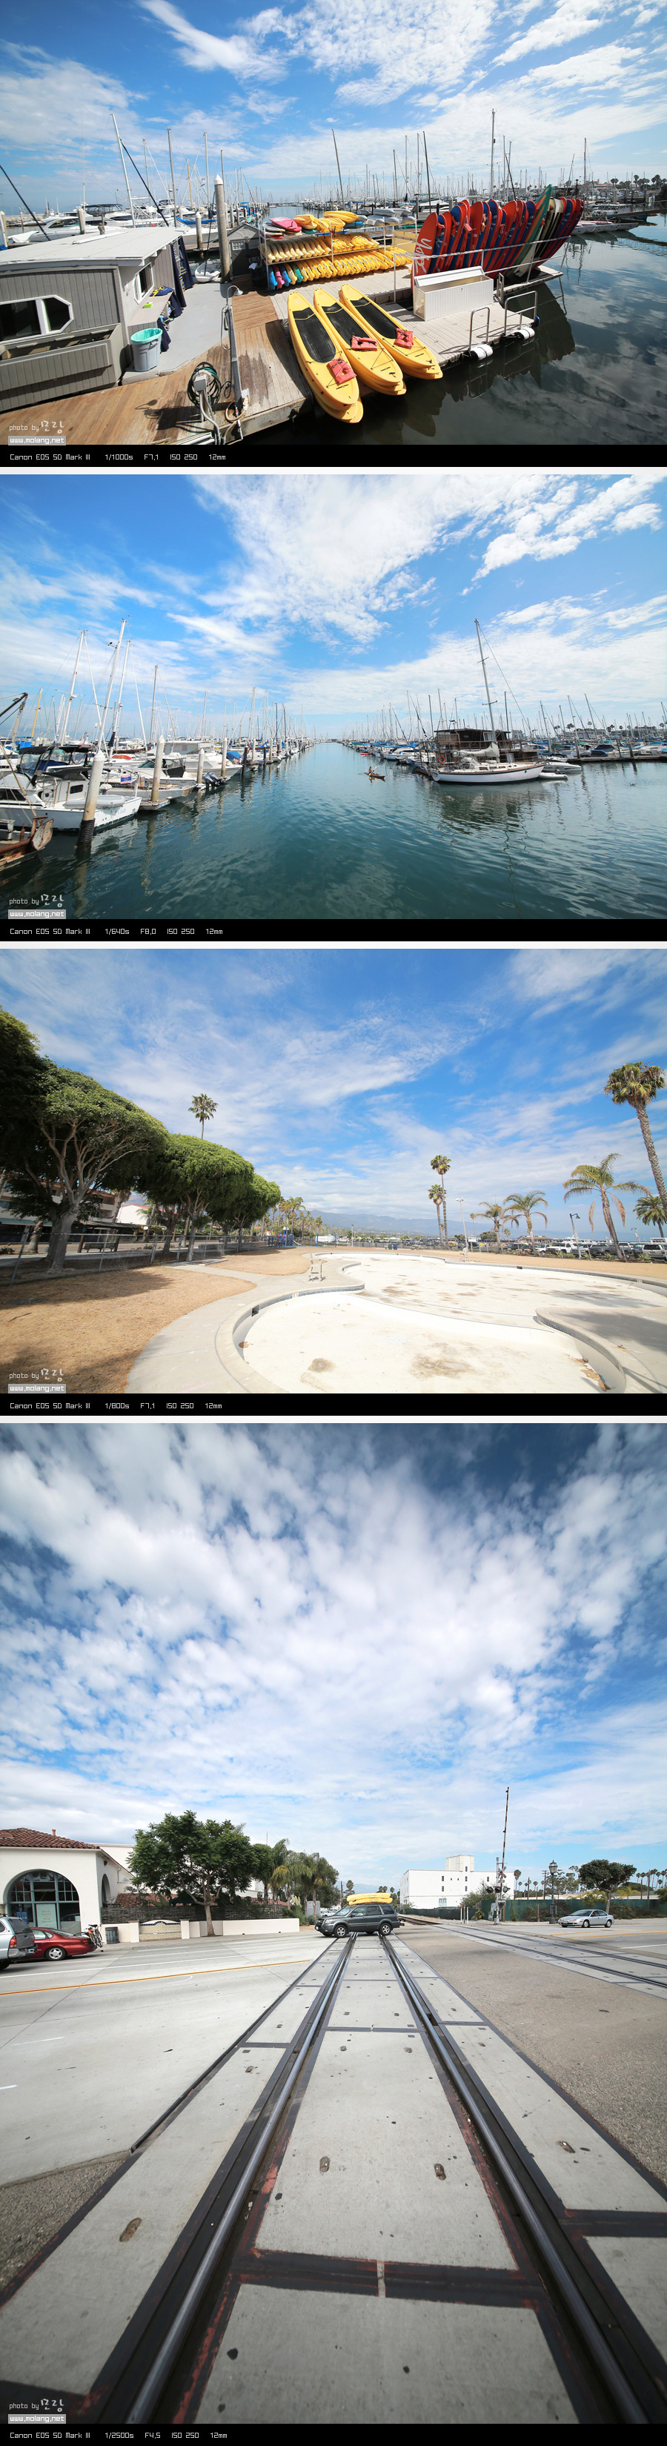Screen dimensions: 667x2446
Task: Click the red paddleboards on the rack
Action: pos(498,234)
